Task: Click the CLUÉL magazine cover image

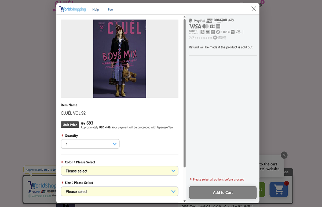Action: click(x=119, y=59)
